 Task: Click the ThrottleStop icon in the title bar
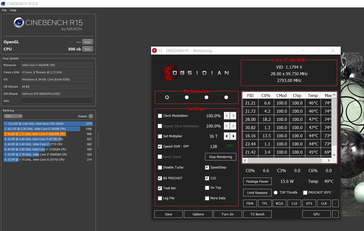click(154, 50)
